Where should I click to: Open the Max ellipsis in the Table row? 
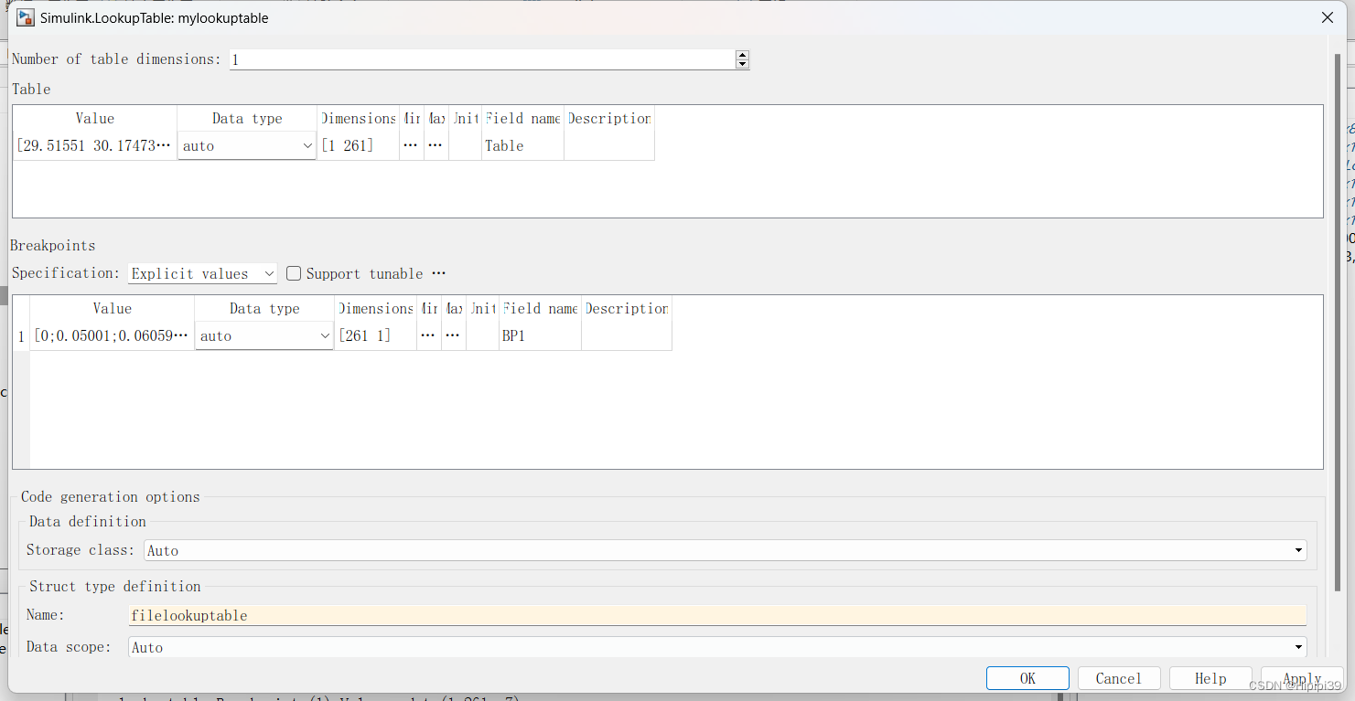pyautogui.click(x=436, y=145)
